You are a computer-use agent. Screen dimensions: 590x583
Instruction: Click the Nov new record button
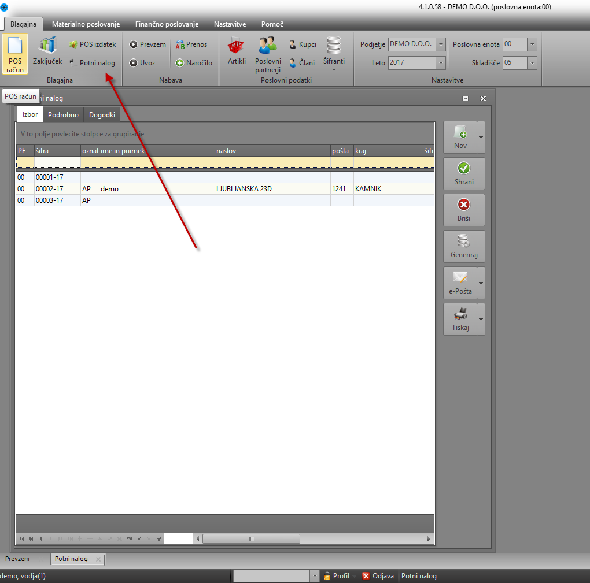click(460, 137)
